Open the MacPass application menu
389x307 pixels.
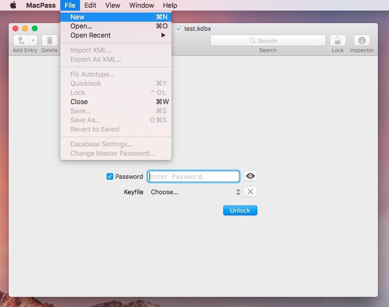click(41, 5)
